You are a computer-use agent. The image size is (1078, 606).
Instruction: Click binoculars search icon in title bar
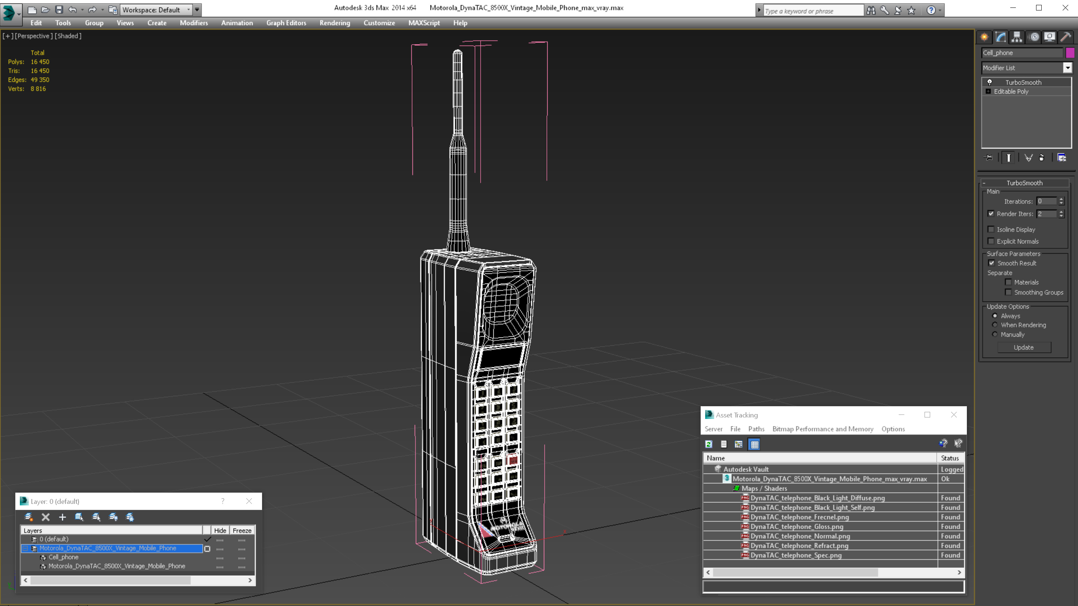point(871,10)
